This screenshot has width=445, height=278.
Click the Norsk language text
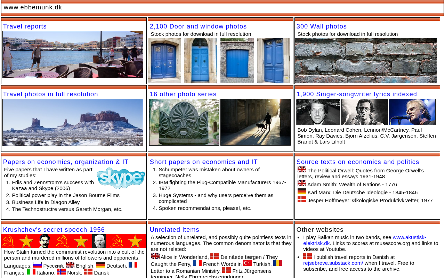click(74, 273)
